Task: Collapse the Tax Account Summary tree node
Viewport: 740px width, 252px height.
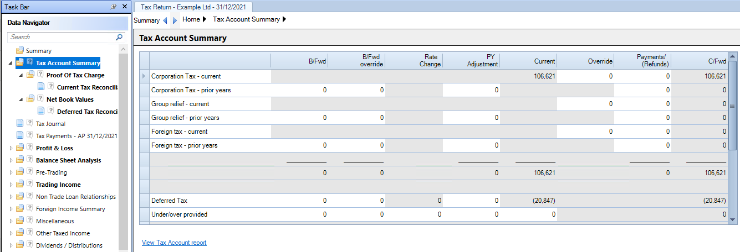Action: click(x=11, y=63)
